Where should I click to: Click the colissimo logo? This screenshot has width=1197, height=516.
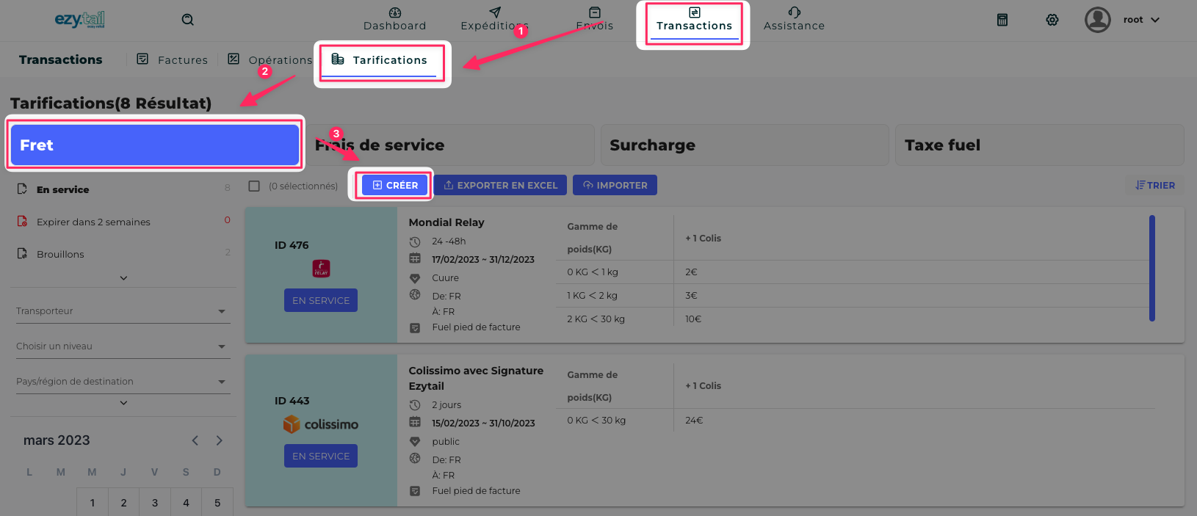(x=321, y=424)
